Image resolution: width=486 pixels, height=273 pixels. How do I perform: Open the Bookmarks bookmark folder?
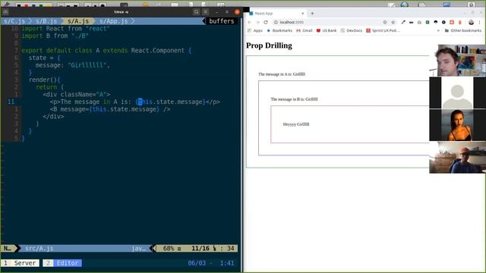click(279, 30)
